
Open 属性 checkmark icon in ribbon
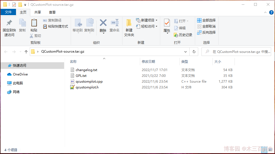[x=167, y=23]
